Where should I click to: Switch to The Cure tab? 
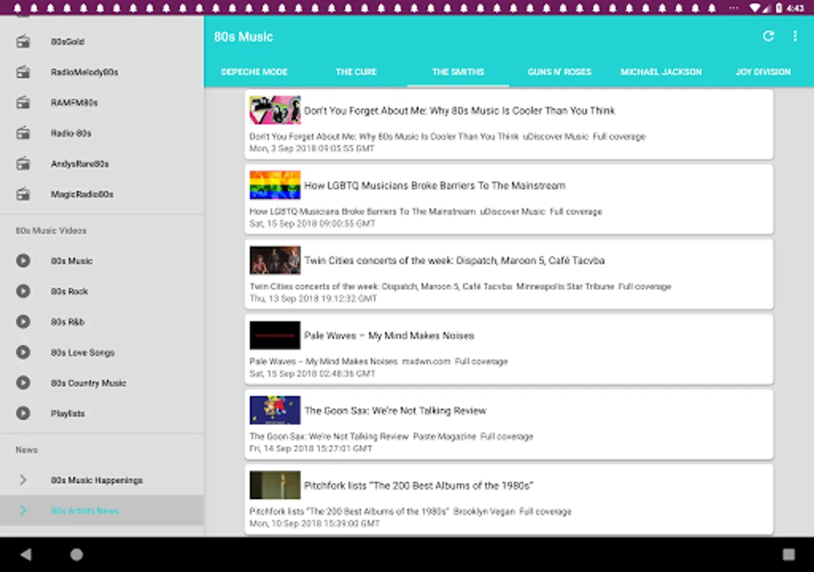point(356,72)
